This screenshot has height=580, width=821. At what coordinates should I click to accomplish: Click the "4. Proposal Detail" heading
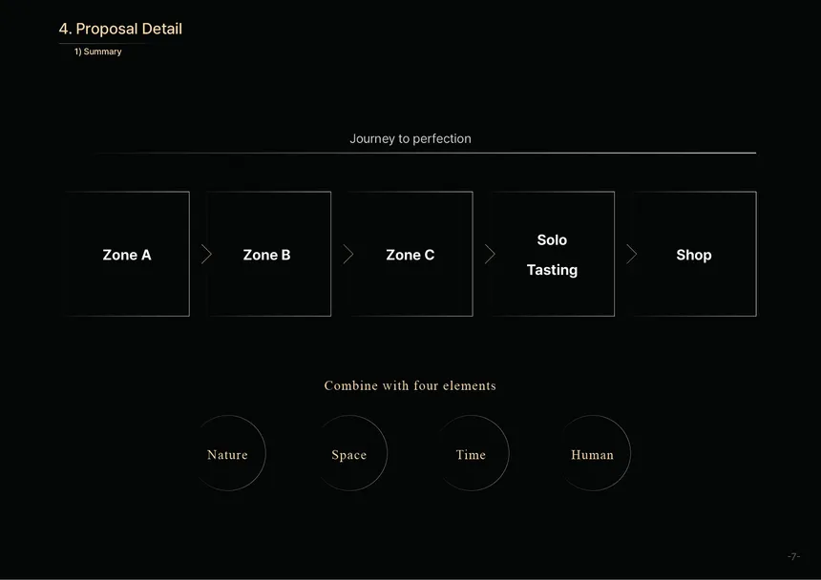(x=120, y=29)
